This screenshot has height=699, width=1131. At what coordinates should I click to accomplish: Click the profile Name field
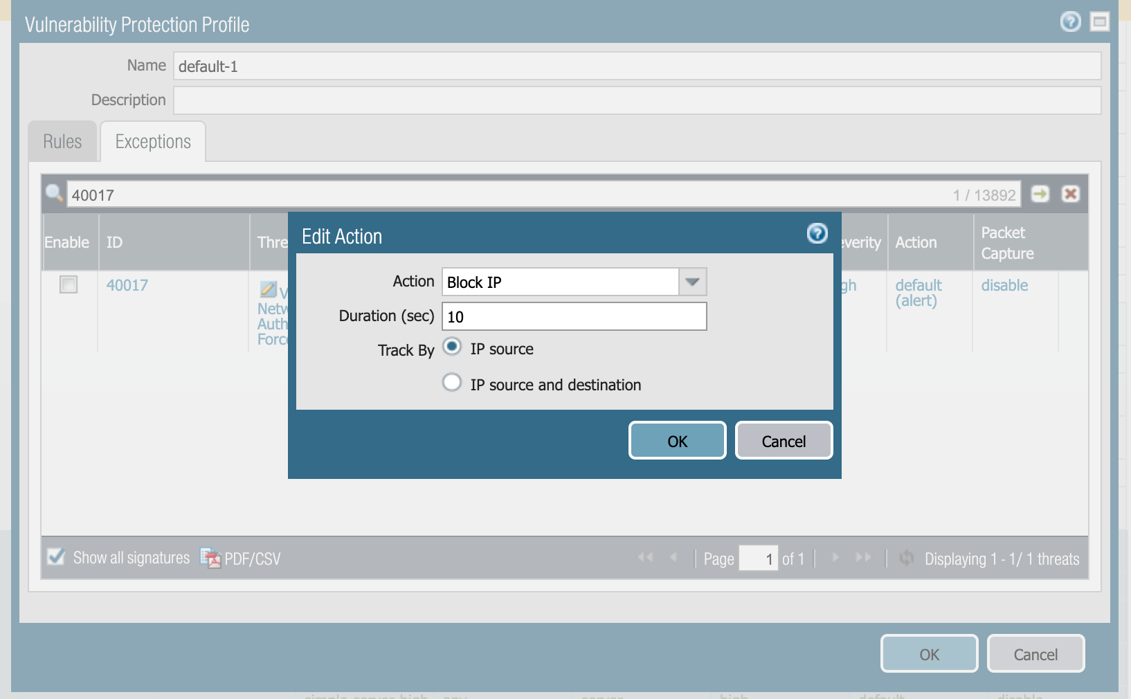(x=637, y=66)
